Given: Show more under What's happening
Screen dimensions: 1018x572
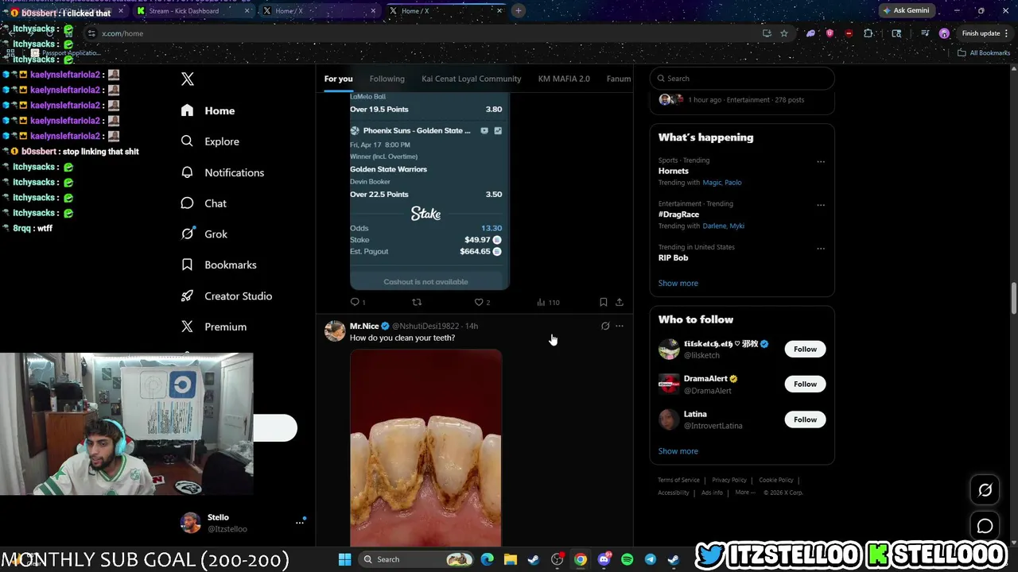Looking at the screenshot, I should pos(678,283).
